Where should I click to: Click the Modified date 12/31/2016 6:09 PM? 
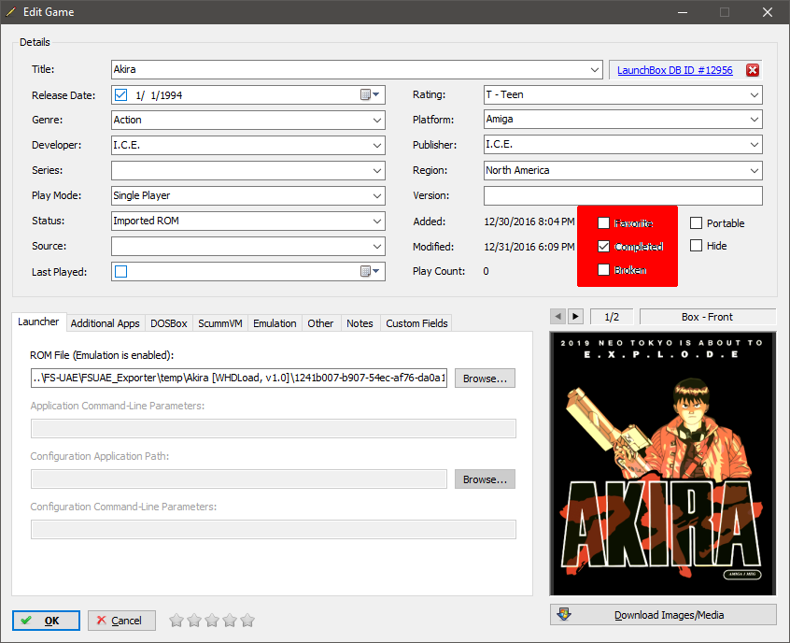[x=529, y=247]
